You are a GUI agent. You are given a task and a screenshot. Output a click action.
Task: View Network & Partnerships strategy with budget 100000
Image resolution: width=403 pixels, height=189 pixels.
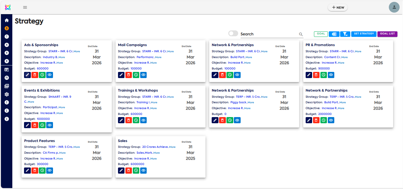coord(237,75)
